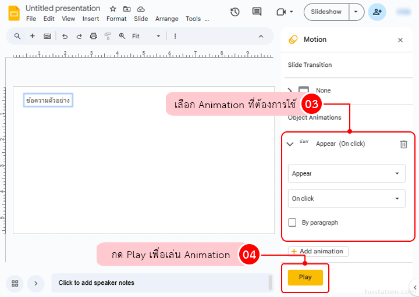Image resolution: width=419 pixels, height=297 pixels.
Task: Click the Motion panel icon
Action: pos(293,40)
